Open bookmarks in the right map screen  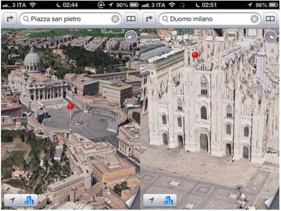270,19
